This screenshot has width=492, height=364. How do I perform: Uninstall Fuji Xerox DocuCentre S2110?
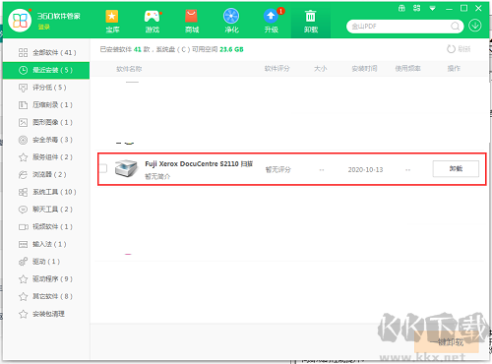[x=456, y=168]
